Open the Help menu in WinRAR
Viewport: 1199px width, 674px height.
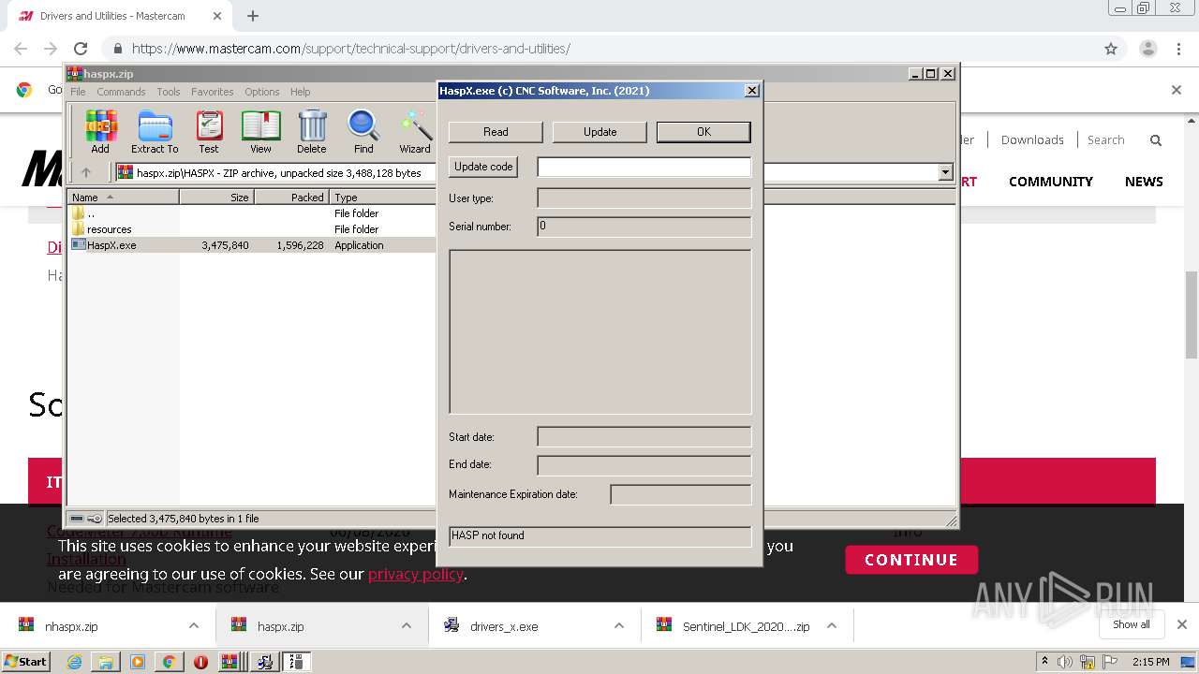pos(300,92)
